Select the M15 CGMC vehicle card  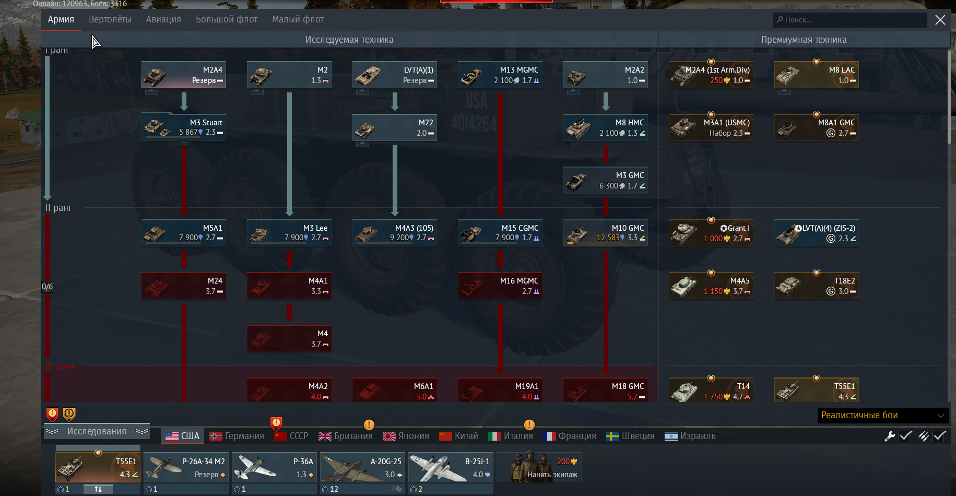(x=500, y=233)
